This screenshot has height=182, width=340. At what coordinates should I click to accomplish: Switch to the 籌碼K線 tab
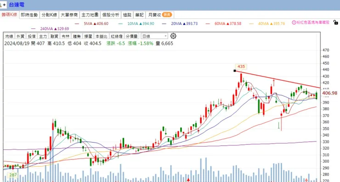9,15
